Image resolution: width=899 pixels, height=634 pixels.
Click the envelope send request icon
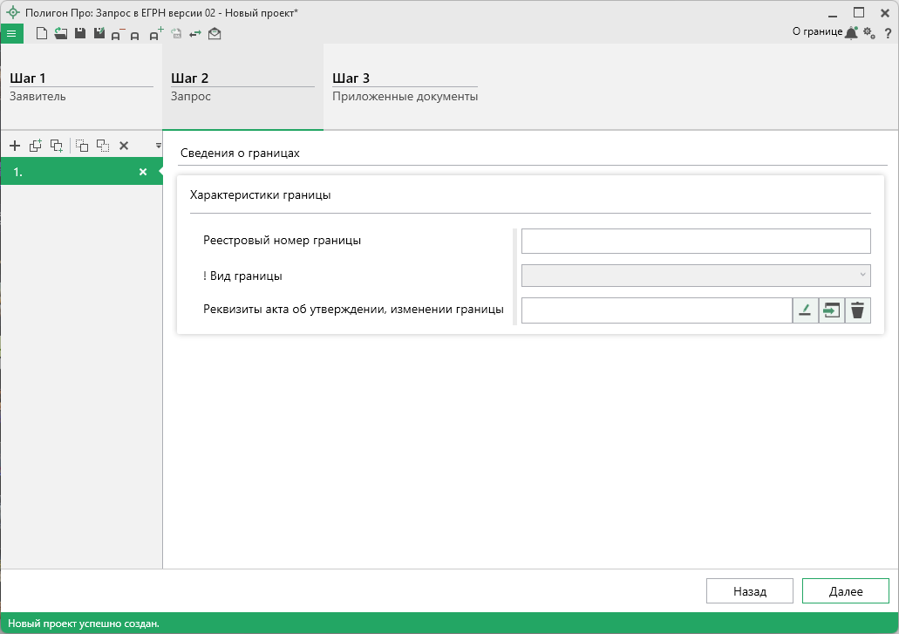215,33
